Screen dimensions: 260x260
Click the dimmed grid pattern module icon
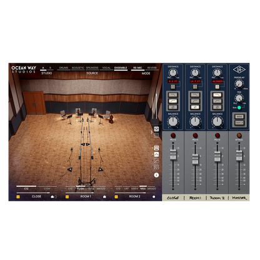click(156, 167)
